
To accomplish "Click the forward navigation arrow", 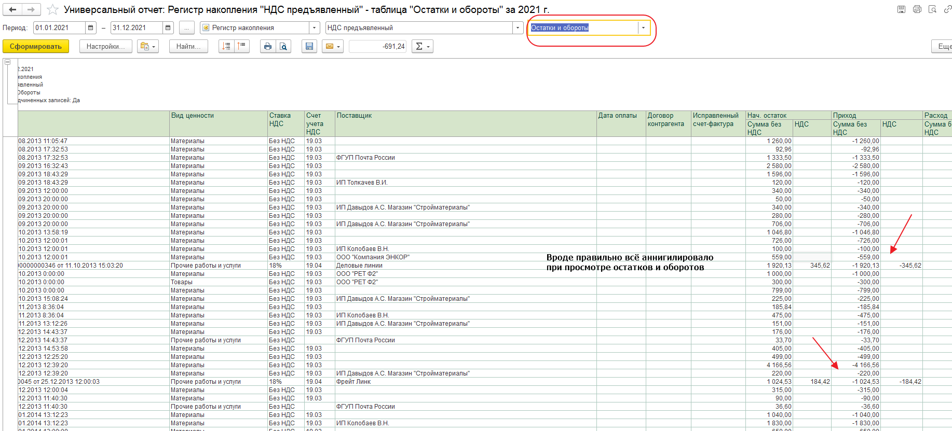I will (x=31, y=9).
